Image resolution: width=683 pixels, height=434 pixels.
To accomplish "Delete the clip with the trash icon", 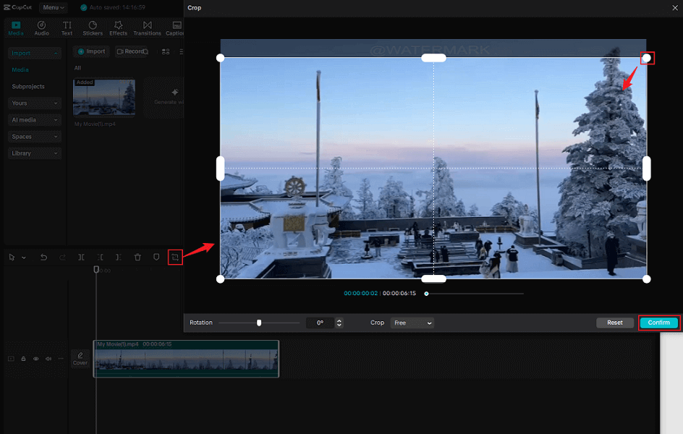I will [137, 257].
